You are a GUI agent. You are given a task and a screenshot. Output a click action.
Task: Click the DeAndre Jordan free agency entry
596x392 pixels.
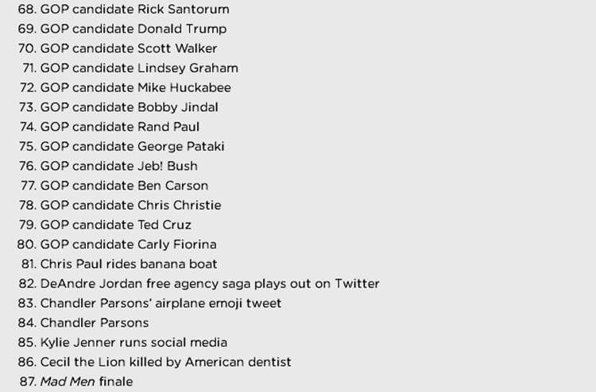(x=199, y=284)
